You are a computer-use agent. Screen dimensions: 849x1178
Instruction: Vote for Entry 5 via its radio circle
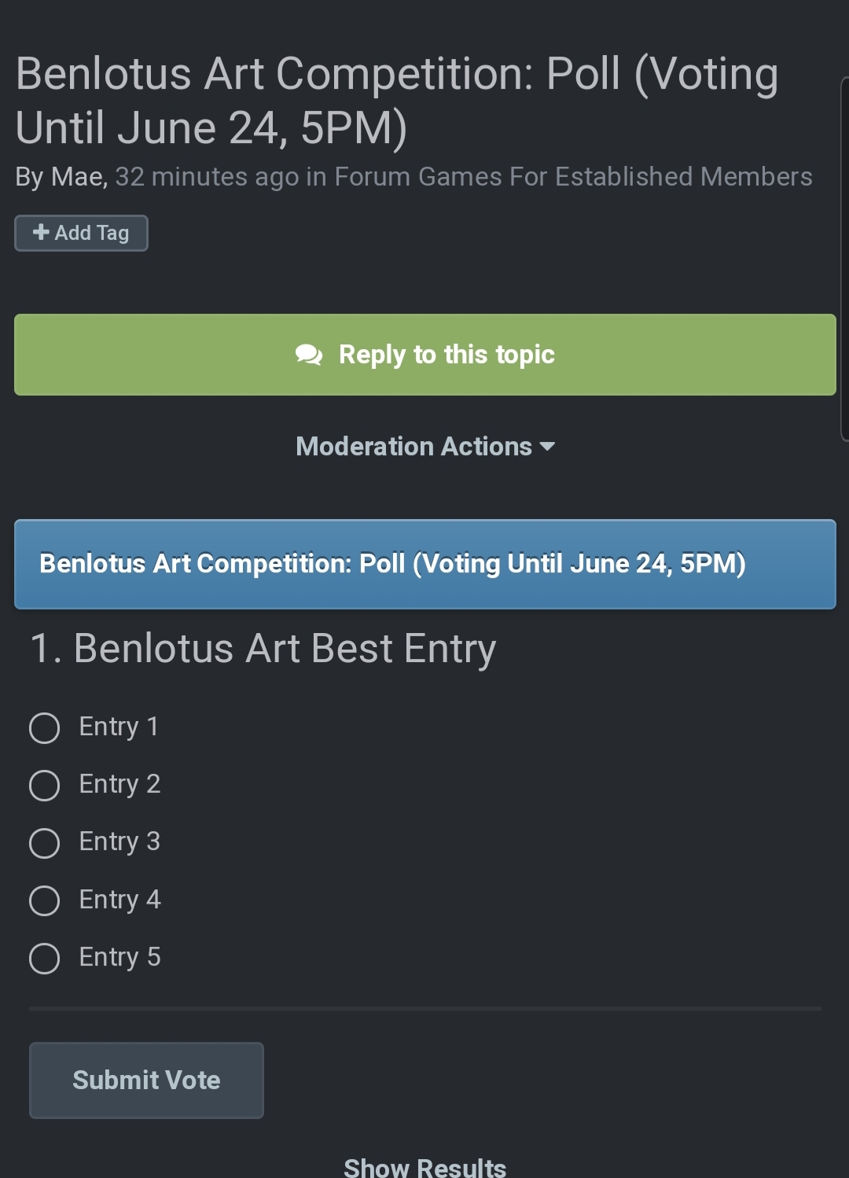pyautogui.click(x=44, y=958)
